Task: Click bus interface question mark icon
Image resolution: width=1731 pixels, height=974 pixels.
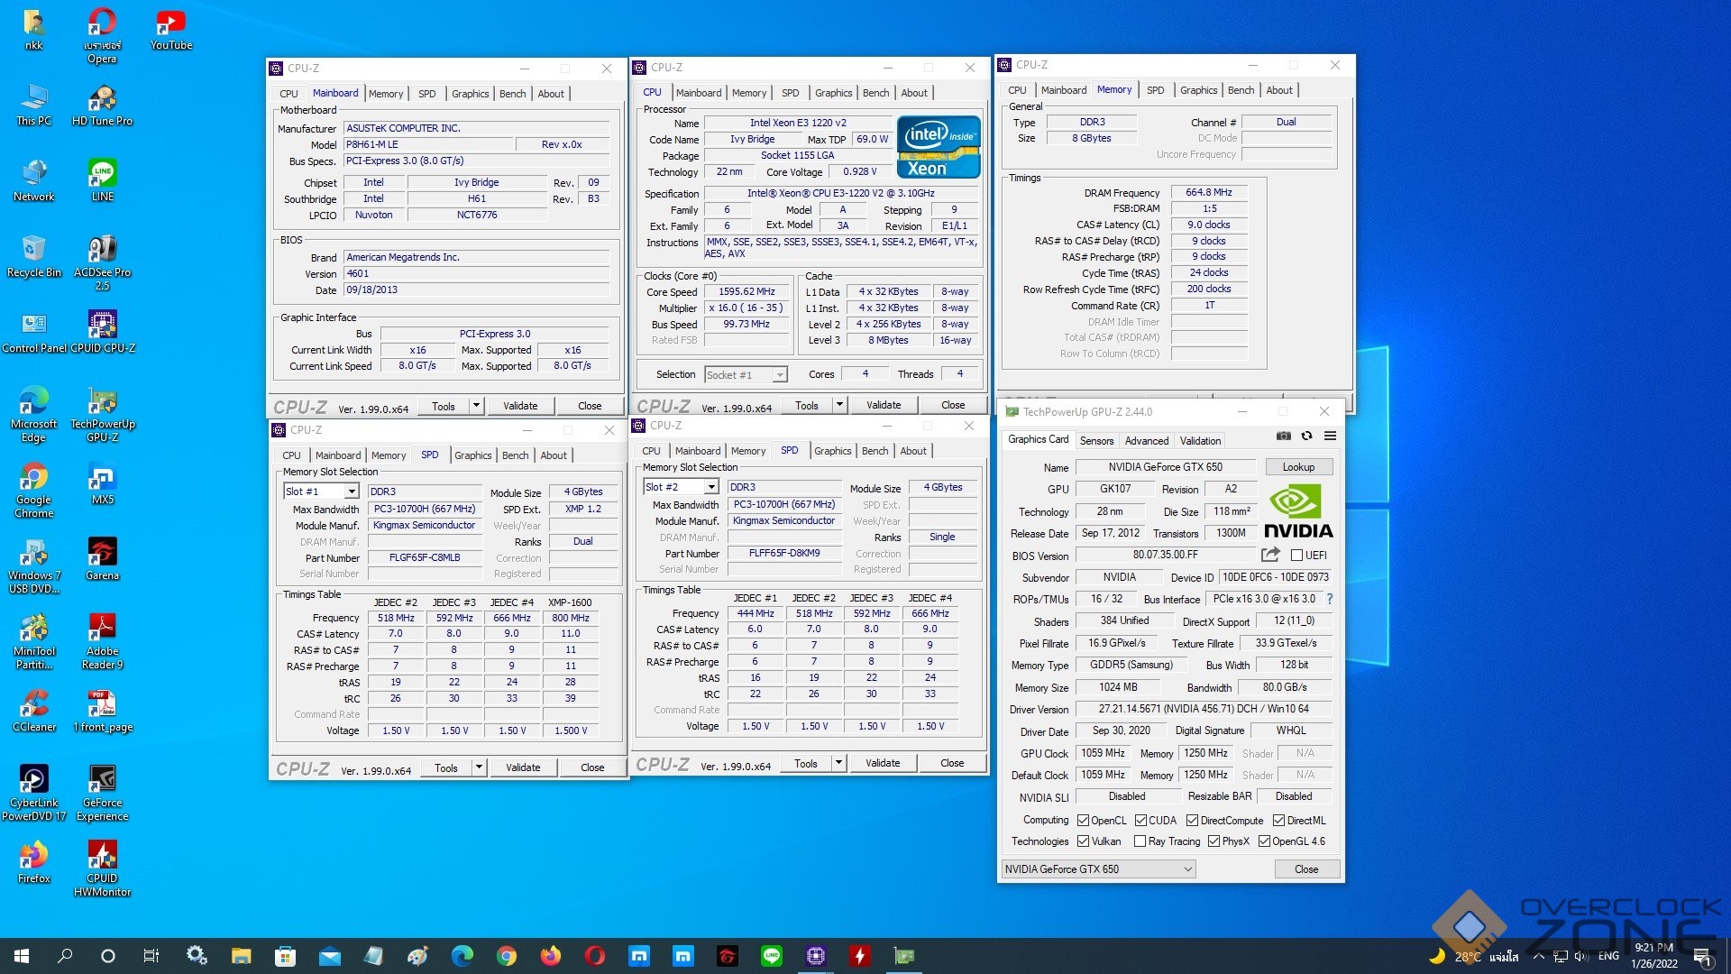Action: [x=1329, y=599]
